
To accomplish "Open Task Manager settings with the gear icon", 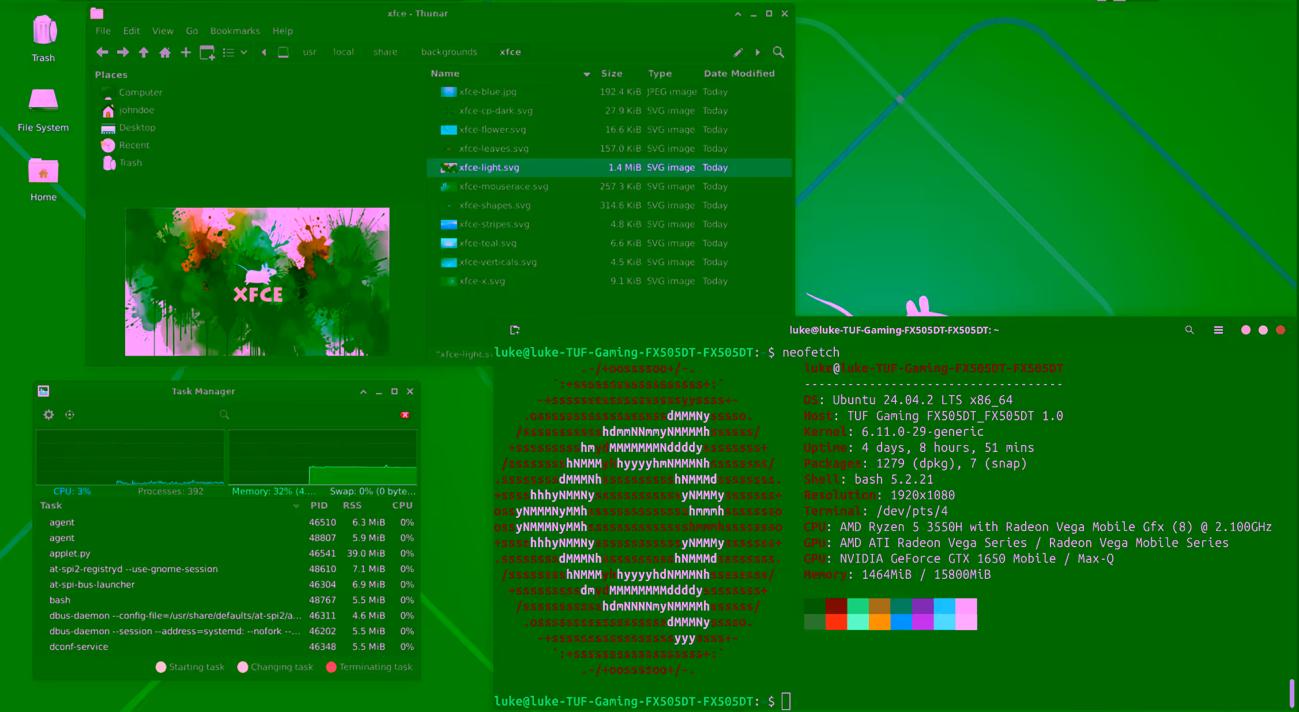I will (48, 415).
